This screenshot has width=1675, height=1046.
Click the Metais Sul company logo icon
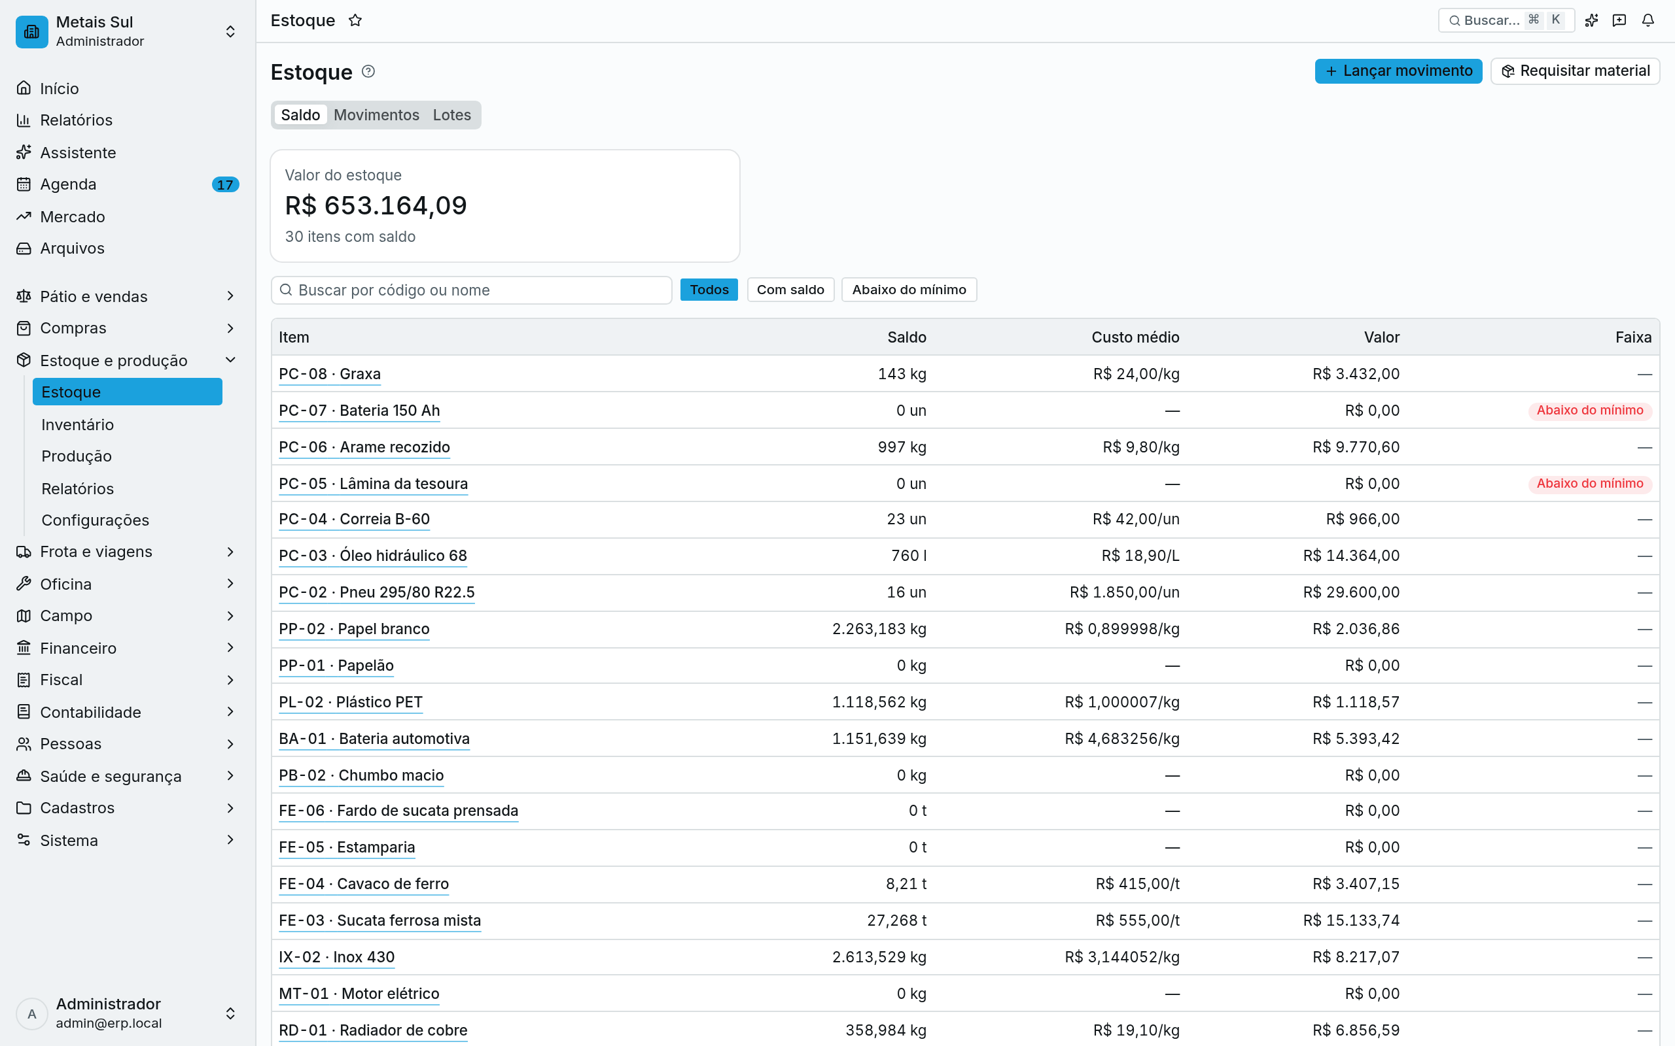(32, 32)
